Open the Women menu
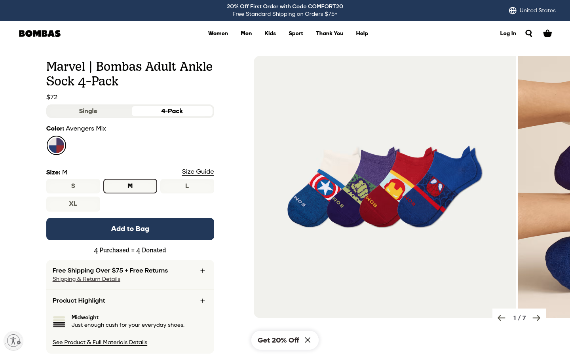This screenshot has width=570, height=356. 218,34
